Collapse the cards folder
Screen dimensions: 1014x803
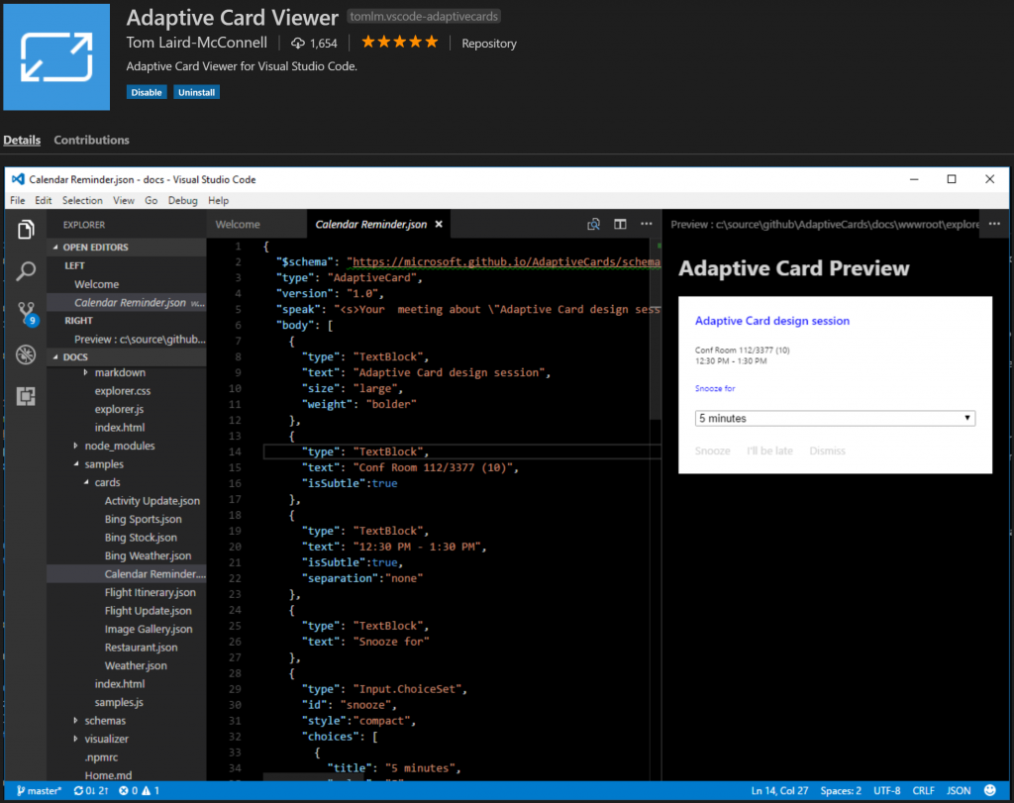[86, 482]
